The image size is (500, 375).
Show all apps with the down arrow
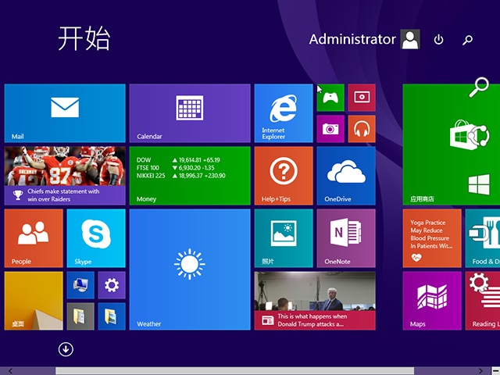tap(66, 349)
